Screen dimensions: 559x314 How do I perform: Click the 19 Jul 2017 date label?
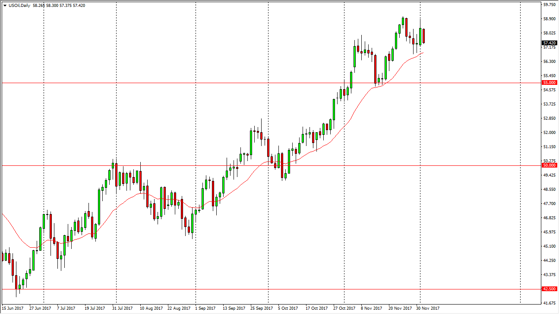click(95, 308)
